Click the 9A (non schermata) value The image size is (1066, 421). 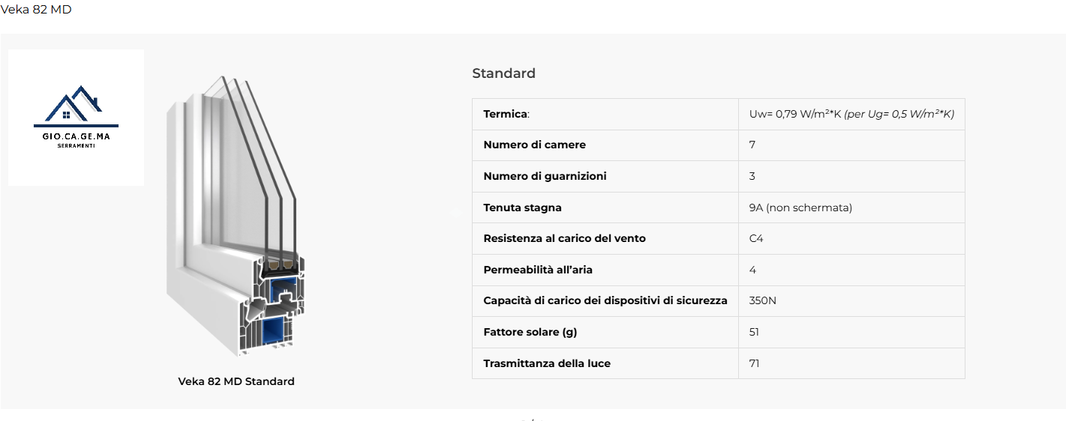click(x=800, y=208)
